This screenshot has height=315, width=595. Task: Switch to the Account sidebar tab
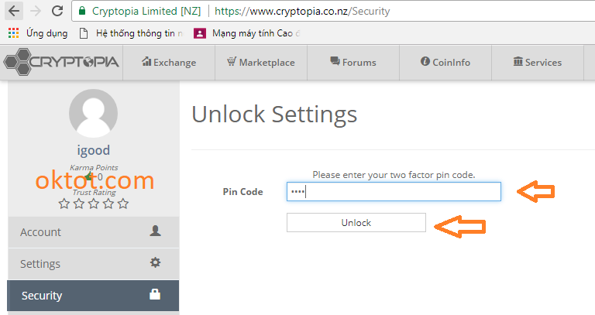coord(92,232)
